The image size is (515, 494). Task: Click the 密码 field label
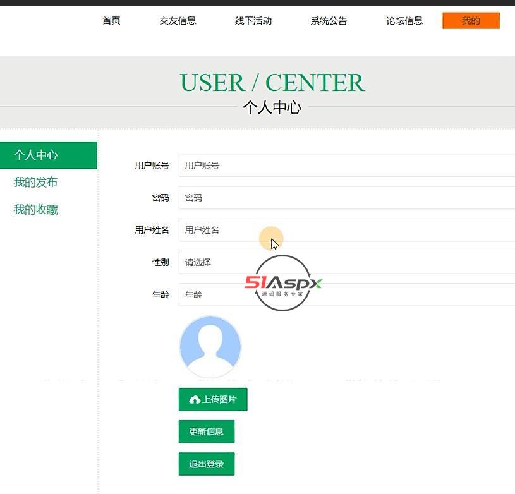tap(161, 198)
